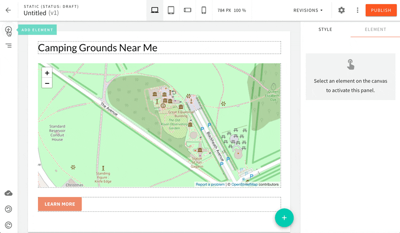
Task: Expand the Revisions dropdown
Action: pos(308,10)
